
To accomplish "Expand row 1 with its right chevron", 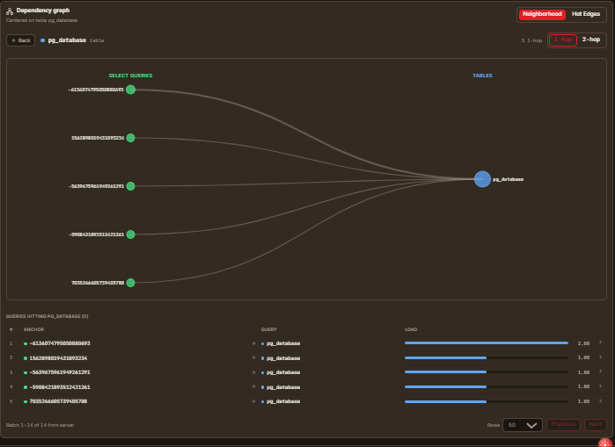I will tap(600, 342).
